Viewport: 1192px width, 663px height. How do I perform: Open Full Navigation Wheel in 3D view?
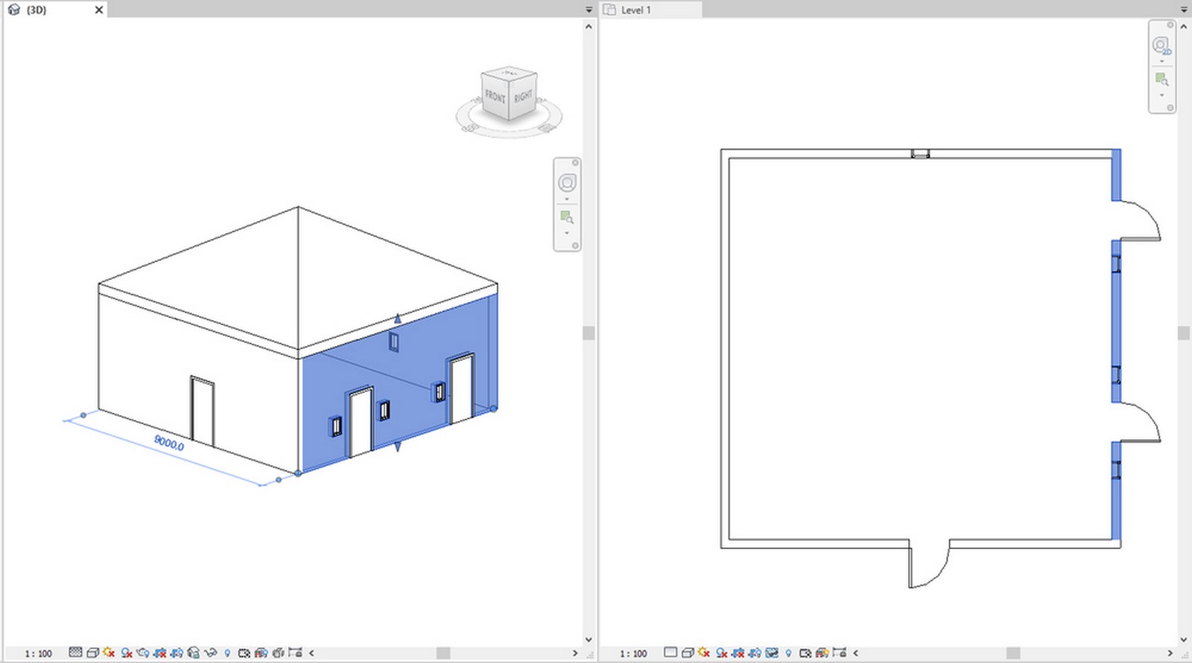[x=567, y=182]
